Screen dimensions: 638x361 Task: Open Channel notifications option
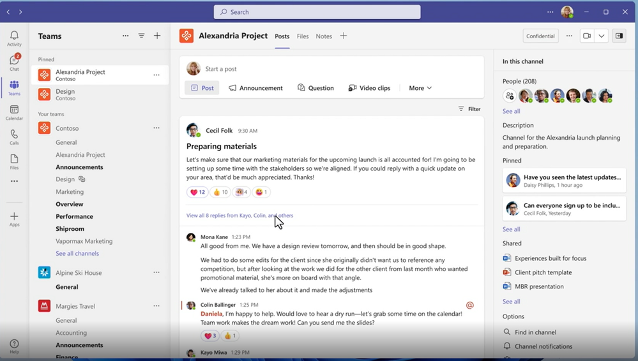(x=538, y=346)
